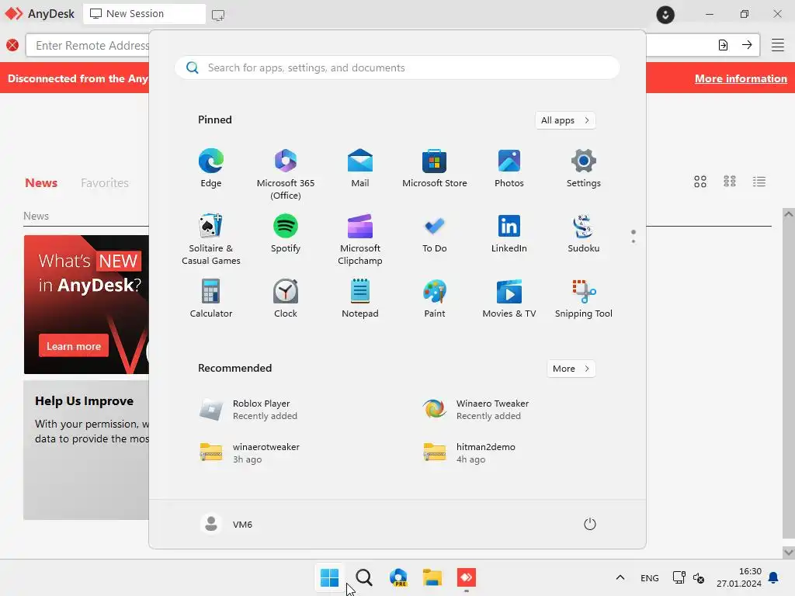The height and width of the screenshot is (596, 795).
Task: Open the Snipping Tool
Action: [584, 299]
